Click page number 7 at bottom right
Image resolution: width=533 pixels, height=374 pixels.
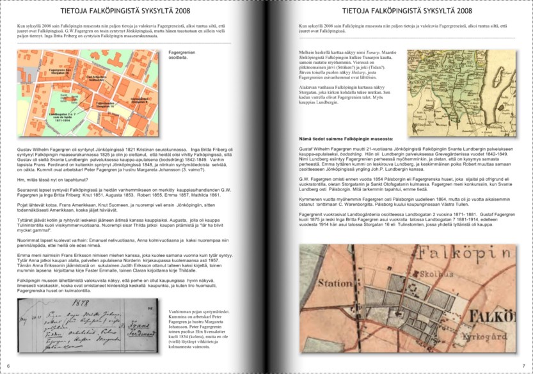523,366
